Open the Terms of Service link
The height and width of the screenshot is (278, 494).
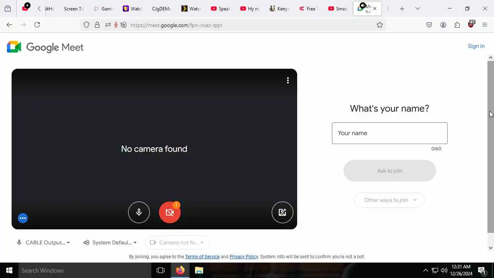202,257
